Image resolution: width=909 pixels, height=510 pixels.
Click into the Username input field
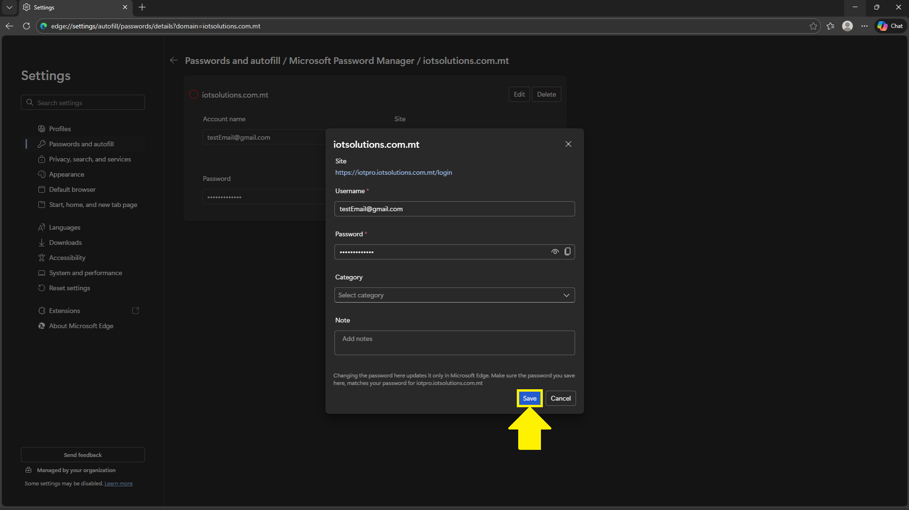point(454,209)
